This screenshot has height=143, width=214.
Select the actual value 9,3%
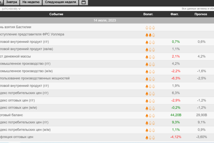176,122
